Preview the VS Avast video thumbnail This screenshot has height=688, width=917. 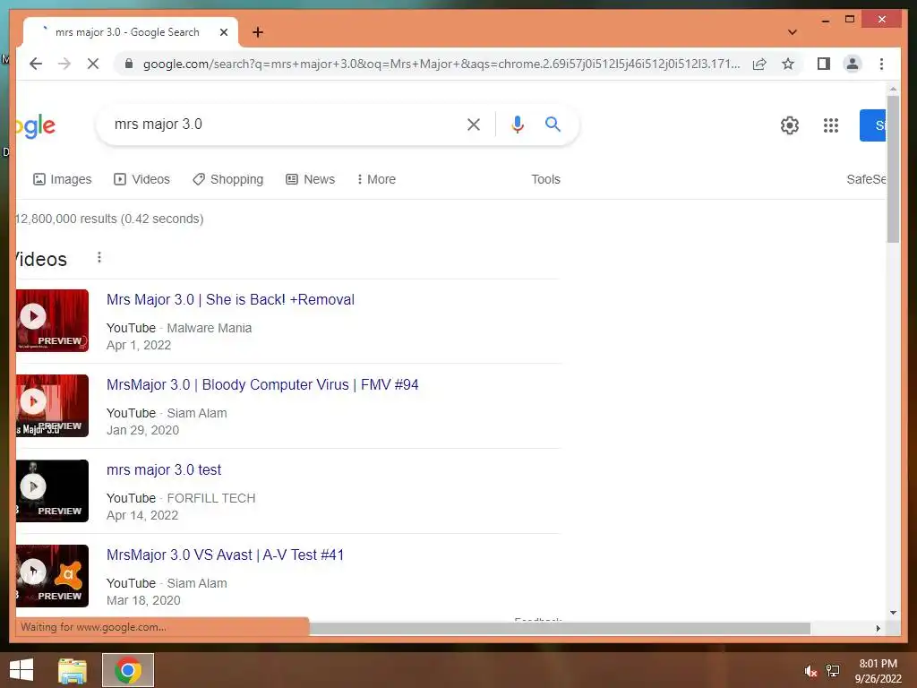(x=53, y=576)
